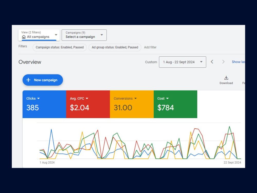The width and height of the screenshot is (257, 193).
Task: Select the blue Clicks 385 scorecard
Action: coord(44,104)
